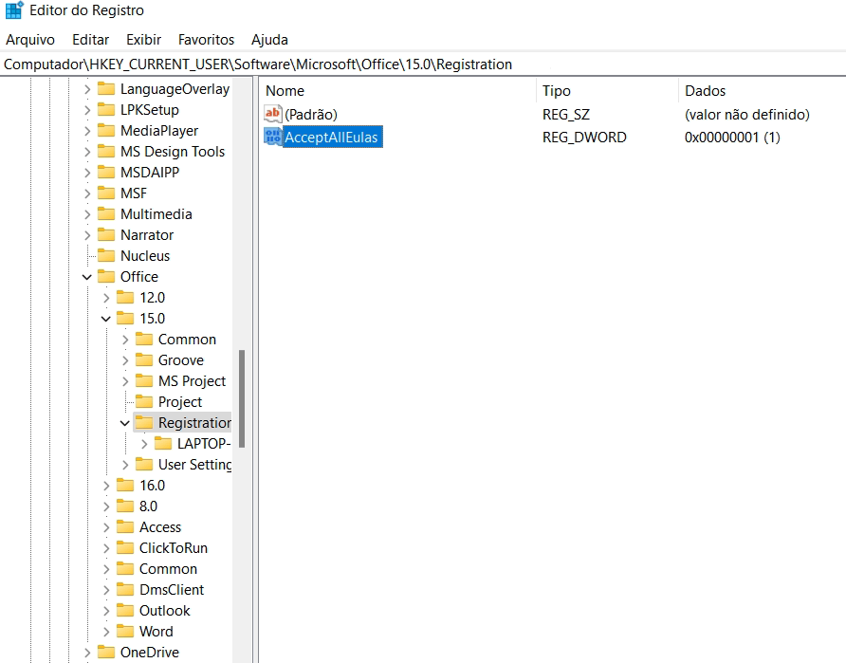Screen dimensions: 846x663
Task: Click the MS Design Tools folder icon
Action: pos(106,151)
